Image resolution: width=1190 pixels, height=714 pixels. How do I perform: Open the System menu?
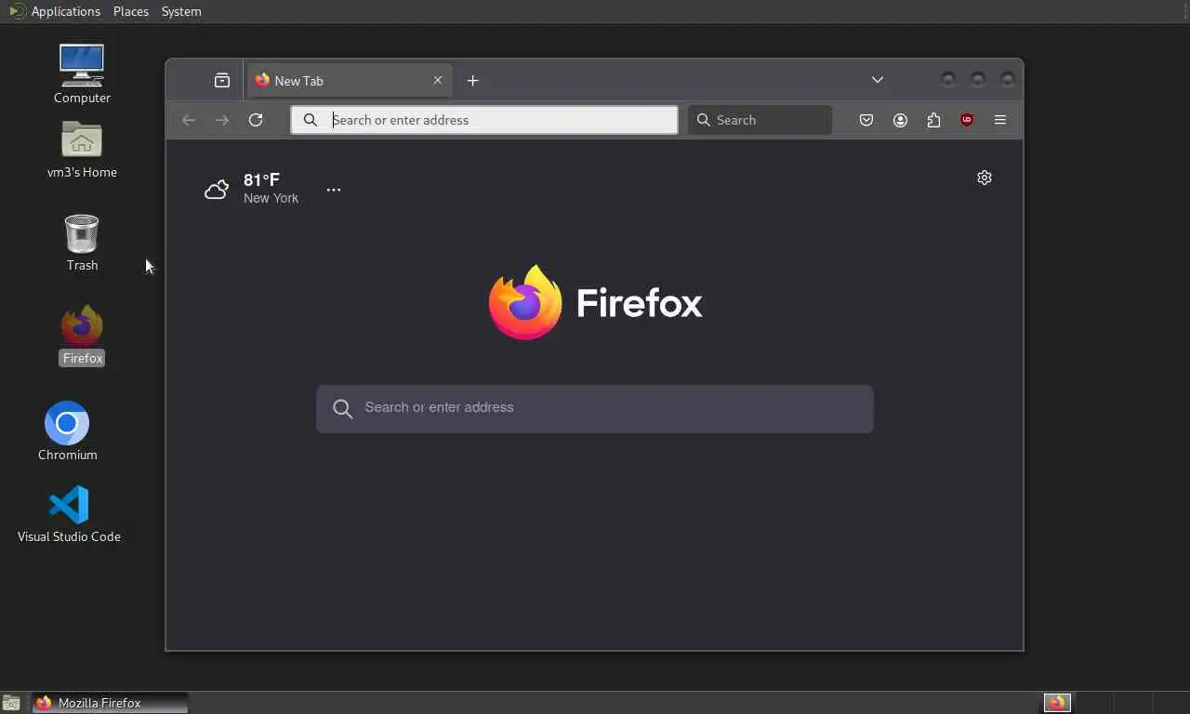tap(181, 11)
